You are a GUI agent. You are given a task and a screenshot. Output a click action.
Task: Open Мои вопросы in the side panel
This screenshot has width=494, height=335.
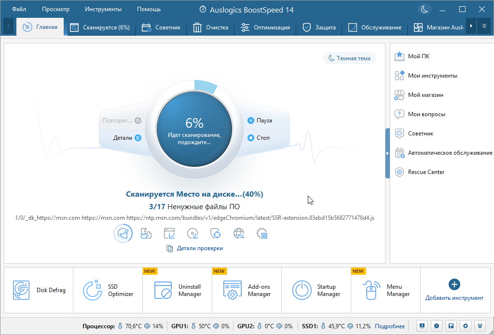tap(420, 114)
